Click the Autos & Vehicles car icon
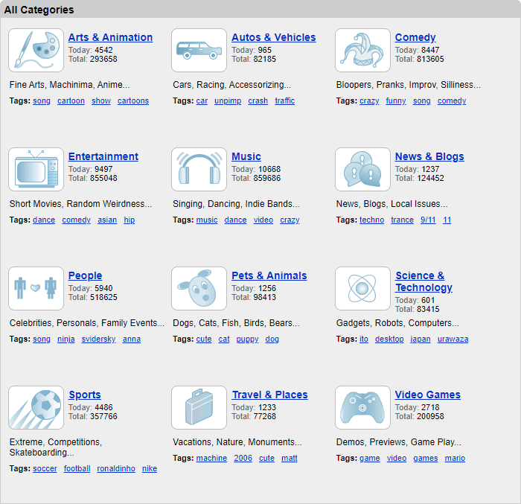Viewport: 521px width, 504px height. 199,51
